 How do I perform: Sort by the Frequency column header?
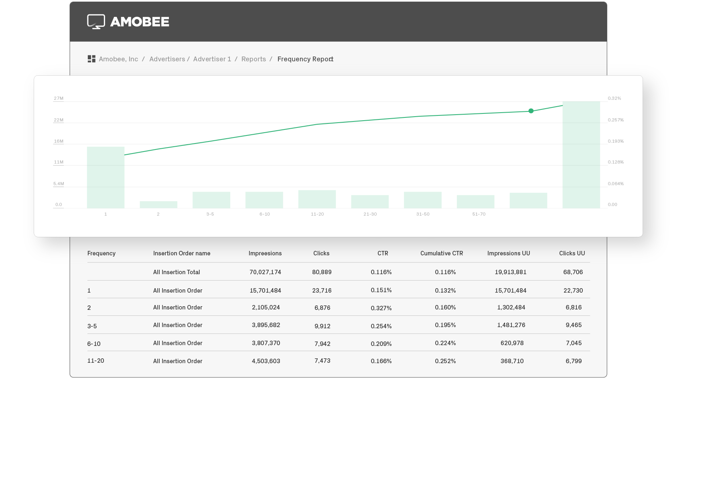click(x=101, y=253)
